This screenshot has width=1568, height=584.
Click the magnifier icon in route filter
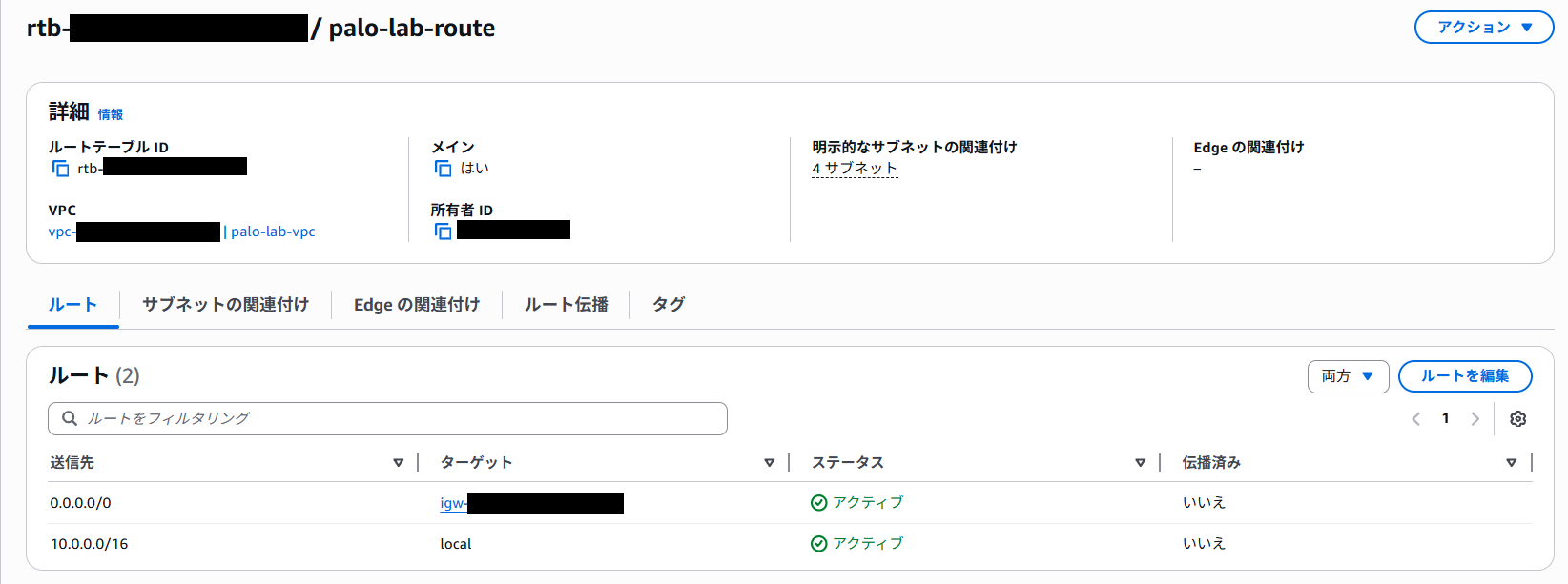tap(70, 418)
